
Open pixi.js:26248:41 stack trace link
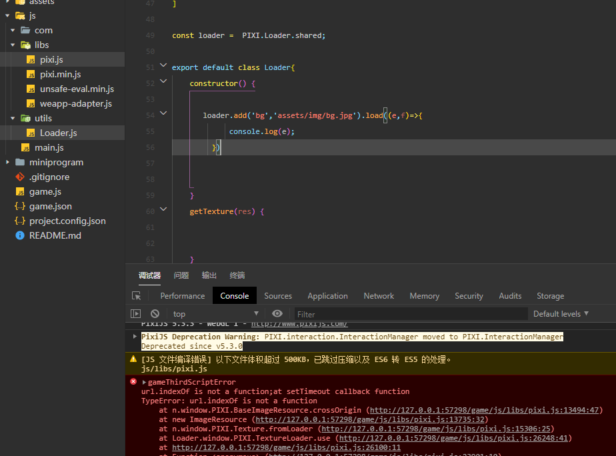tap(454, 438)
